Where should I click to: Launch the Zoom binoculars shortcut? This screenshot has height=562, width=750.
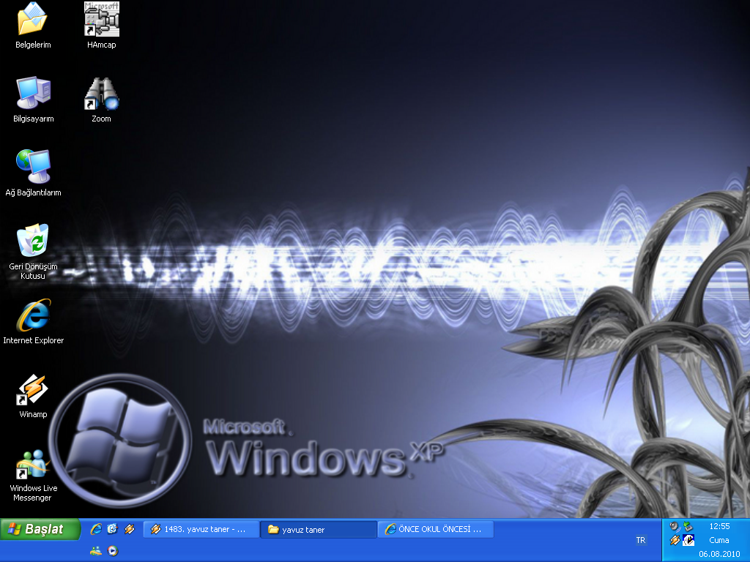[x=101, y=94]
